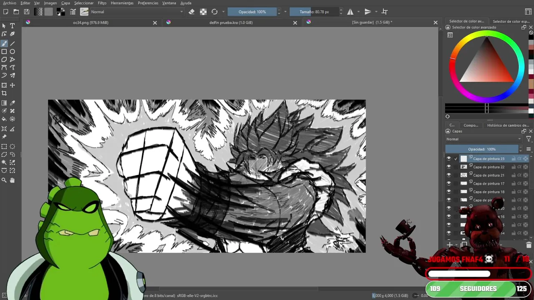Image resolution: width=534 pixels, height=300 pixels.
Task: Select the Freehand Brush tool
Action: 4,43
